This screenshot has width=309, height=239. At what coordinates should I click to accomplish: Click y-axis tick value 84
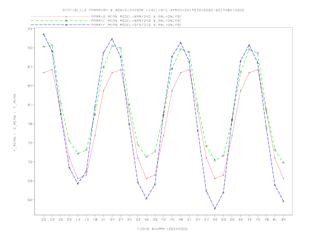(x=30, y=86)
